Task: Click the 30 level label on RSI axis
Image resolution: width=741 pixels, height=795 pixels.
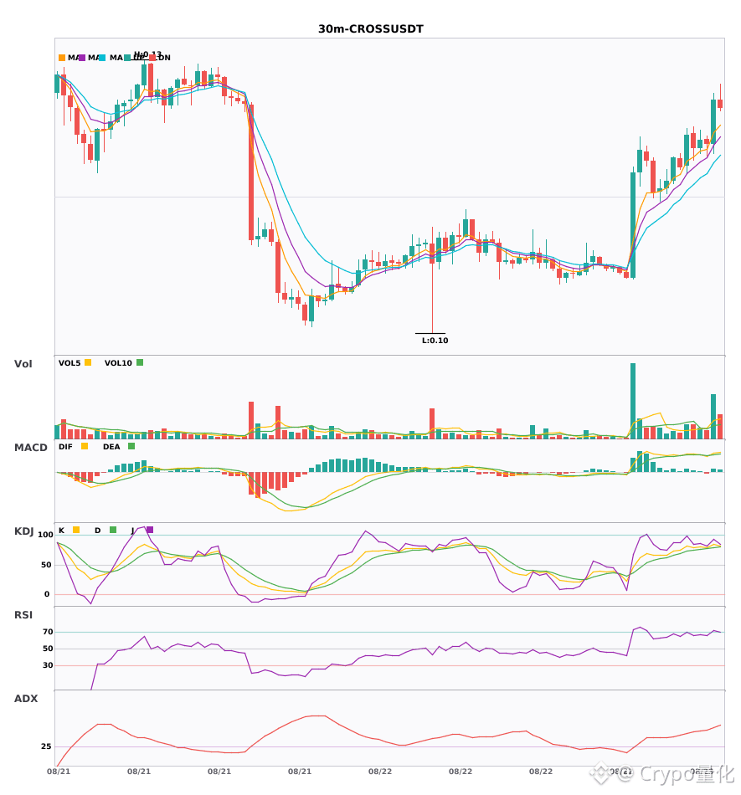Action: pos(48,665)
